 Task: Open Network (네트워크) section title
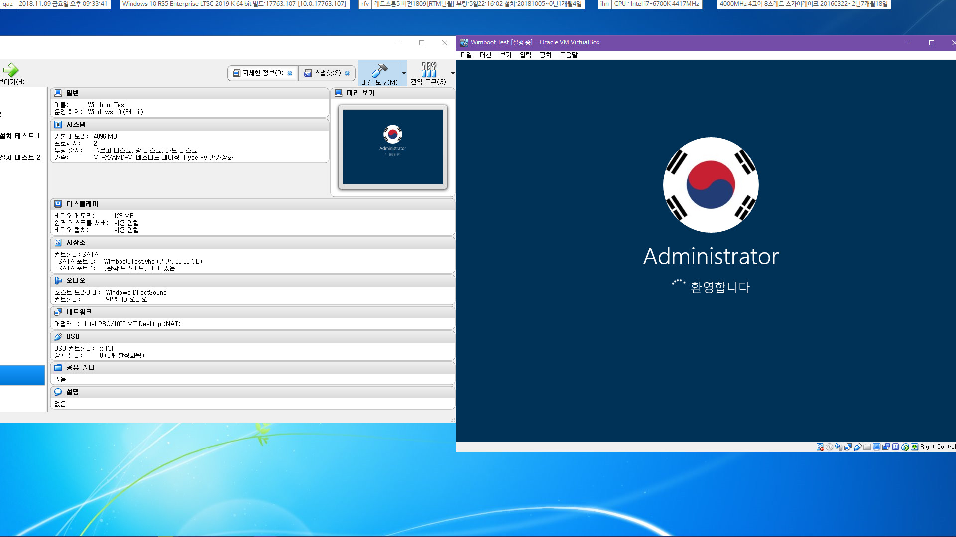[x=79, y=312]
